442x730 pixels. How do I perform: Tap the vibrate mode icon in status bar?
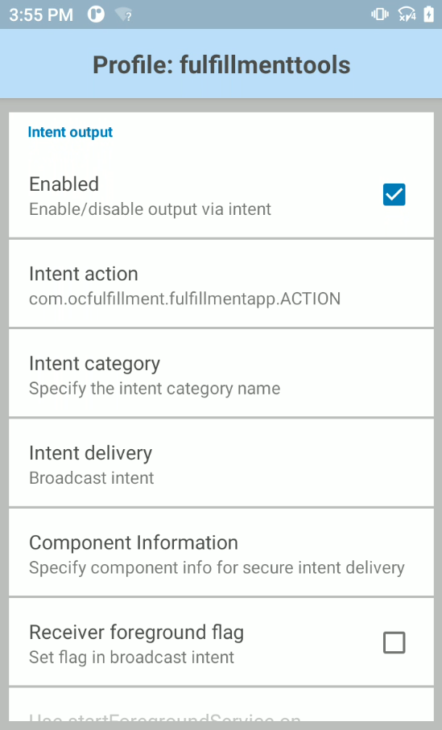tap(379, 14)
